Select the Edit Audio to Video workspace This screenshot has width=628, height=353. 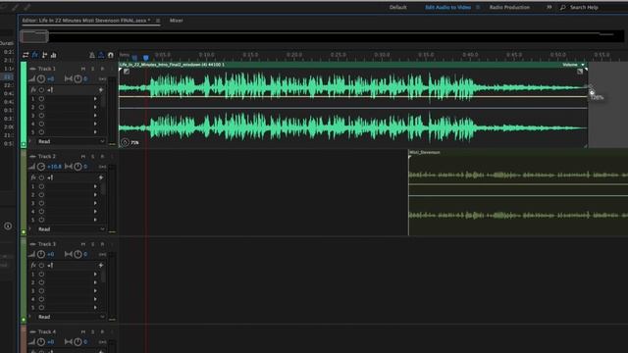(x=447, y=7)
